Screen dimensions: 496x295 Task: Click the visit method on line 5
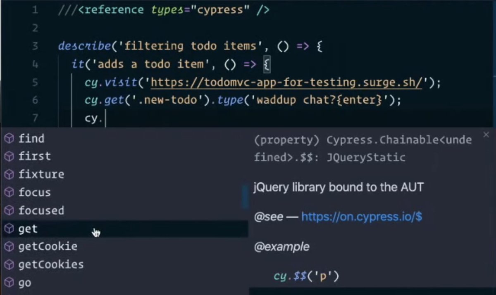(x=120, y=83)
